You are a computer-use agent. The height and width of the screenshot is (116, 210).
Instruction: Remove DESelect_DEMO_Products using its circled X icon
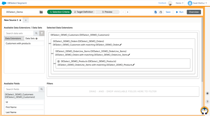pos(59,61)
